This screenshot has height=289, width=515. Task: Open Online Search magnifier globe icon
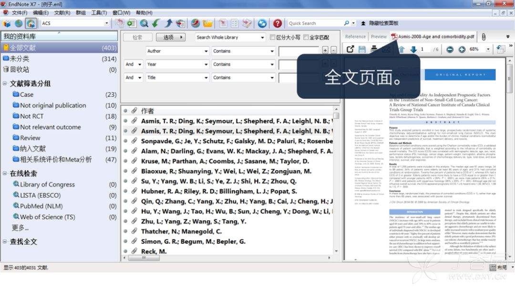click(144, 23)
